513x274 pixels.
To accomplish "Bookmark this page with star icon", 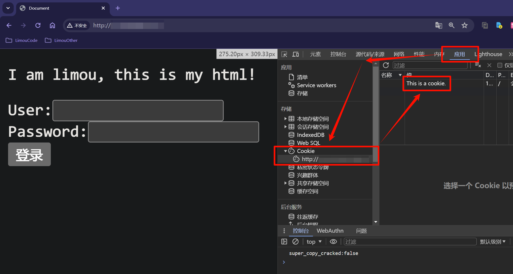I will 464,25.
